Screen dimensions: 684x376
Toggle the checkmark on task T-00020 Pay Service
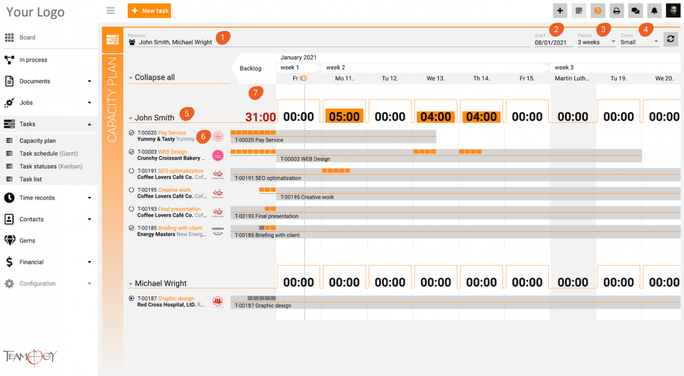point(131,132)
